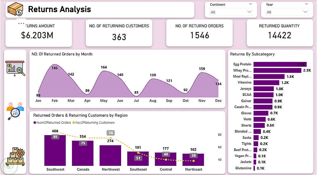Click the Northwest customers data label 74
The width and height of the screenshot is (317, 175).
pos(111,133)
